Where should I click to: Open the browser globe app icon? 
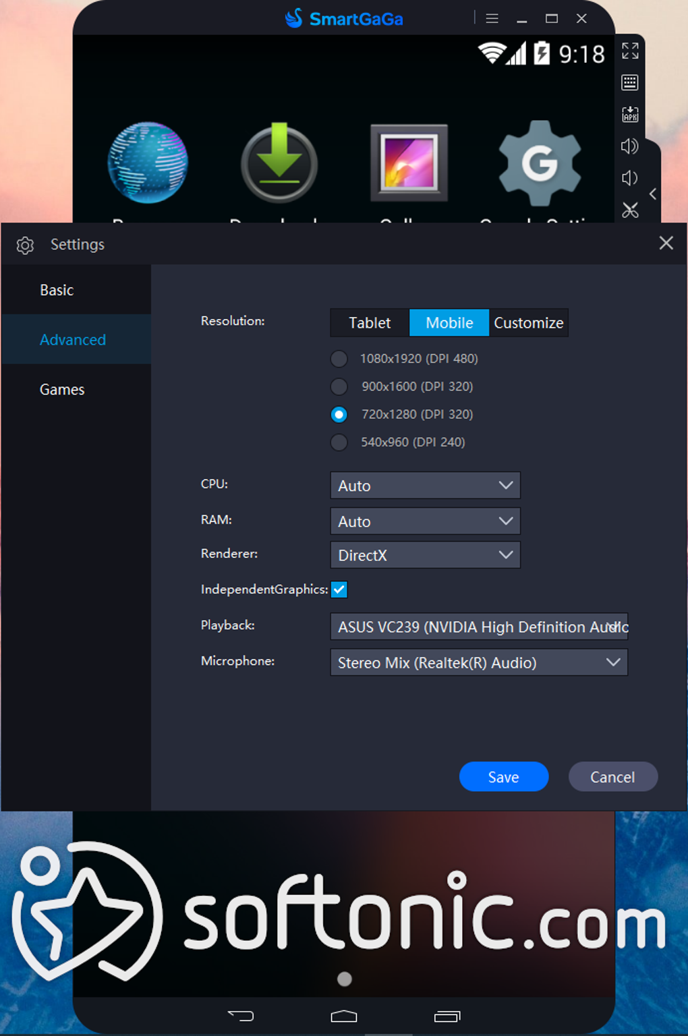point(148,163)
